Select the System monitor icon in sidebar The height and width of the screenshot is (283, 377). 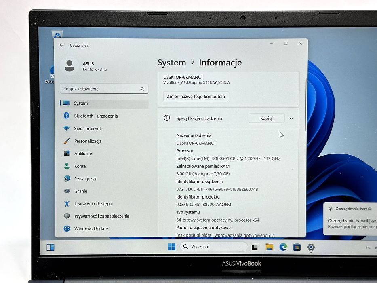tap(67, 103)
